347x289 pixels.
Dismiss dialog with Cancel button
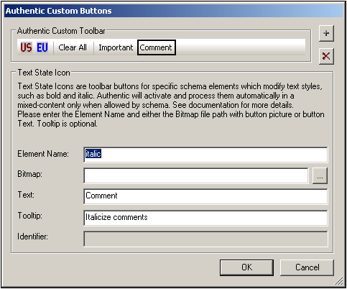point(307,267)
